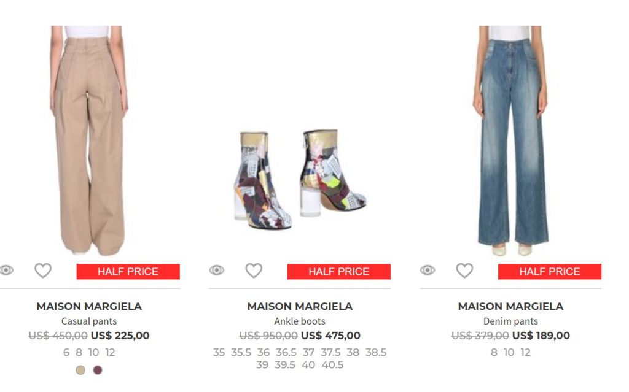Select the beige color swatch
The width and height of the screenshot is (629, 392).
80,370
